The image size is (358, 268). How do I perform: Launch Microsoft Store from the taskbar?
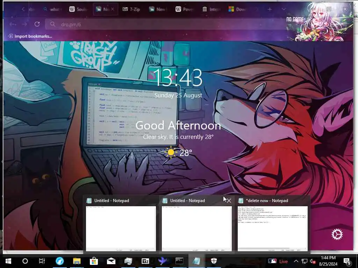94,261
